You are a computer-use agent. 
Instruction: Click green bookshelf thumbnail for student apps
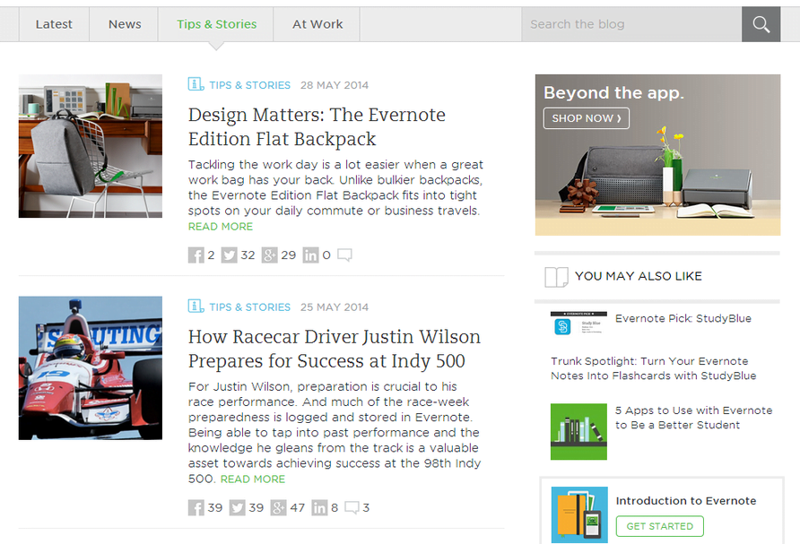[x=578, y=432]
